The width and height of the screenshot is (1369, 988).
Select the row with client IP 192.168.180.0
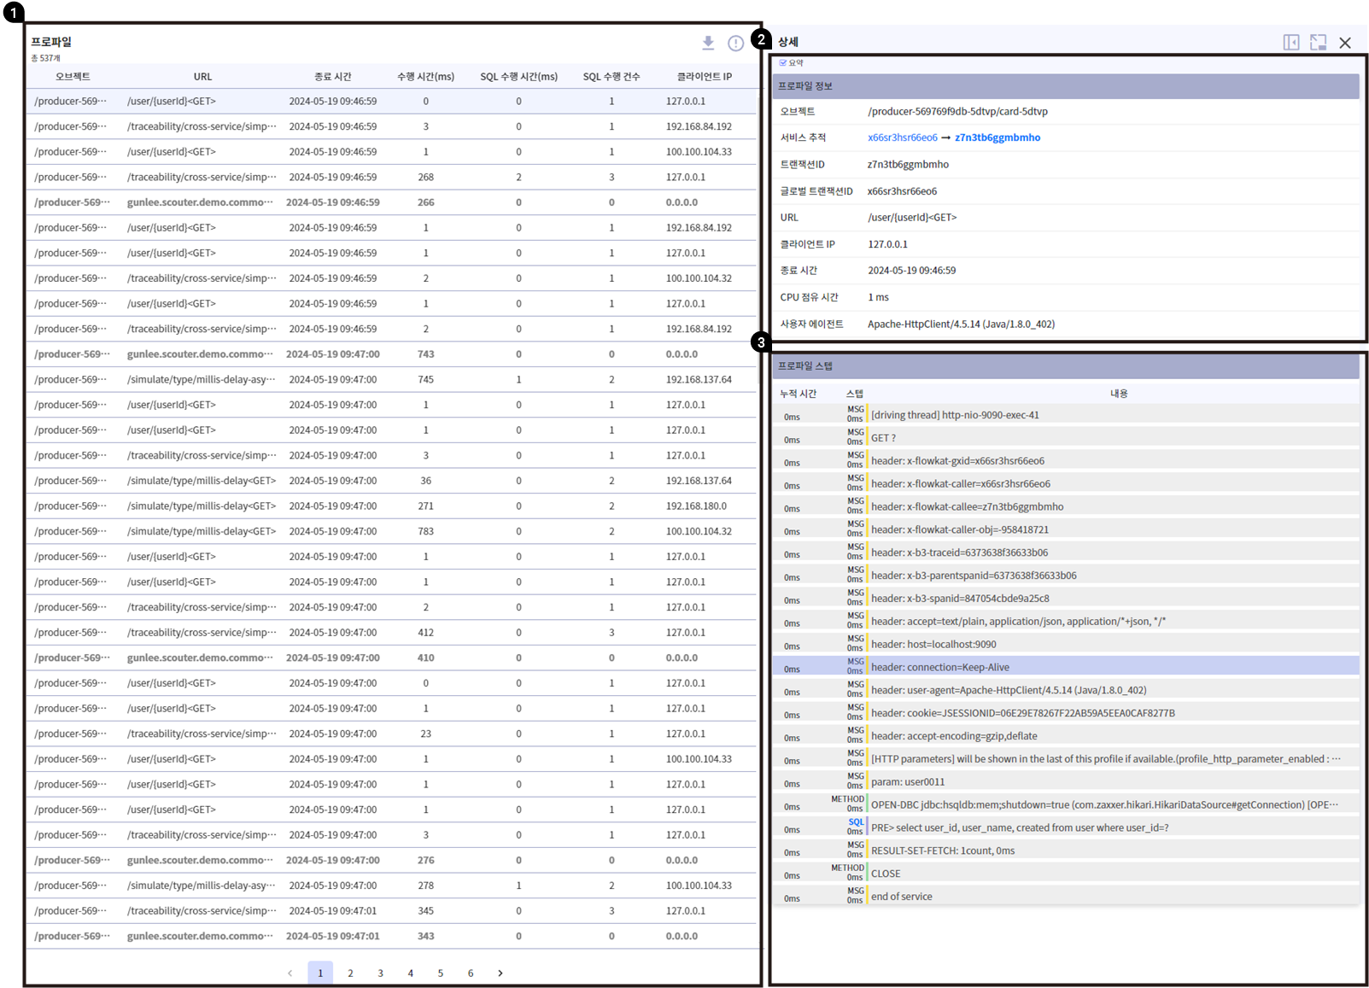[x=696, y=506]
